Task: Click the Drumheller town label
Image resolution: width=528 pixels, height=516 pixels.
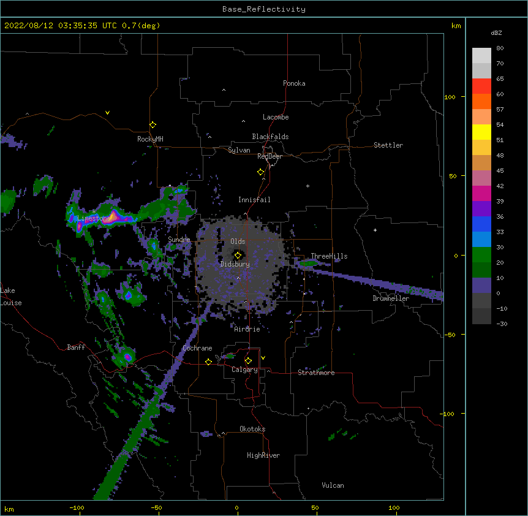Action: [391, 298]
